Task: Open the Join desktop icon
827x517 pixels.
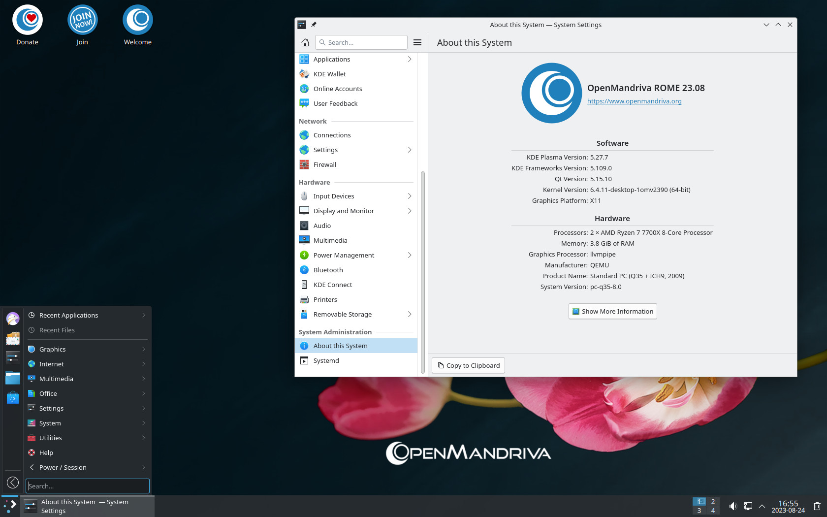Action: (x=82, y=26)
